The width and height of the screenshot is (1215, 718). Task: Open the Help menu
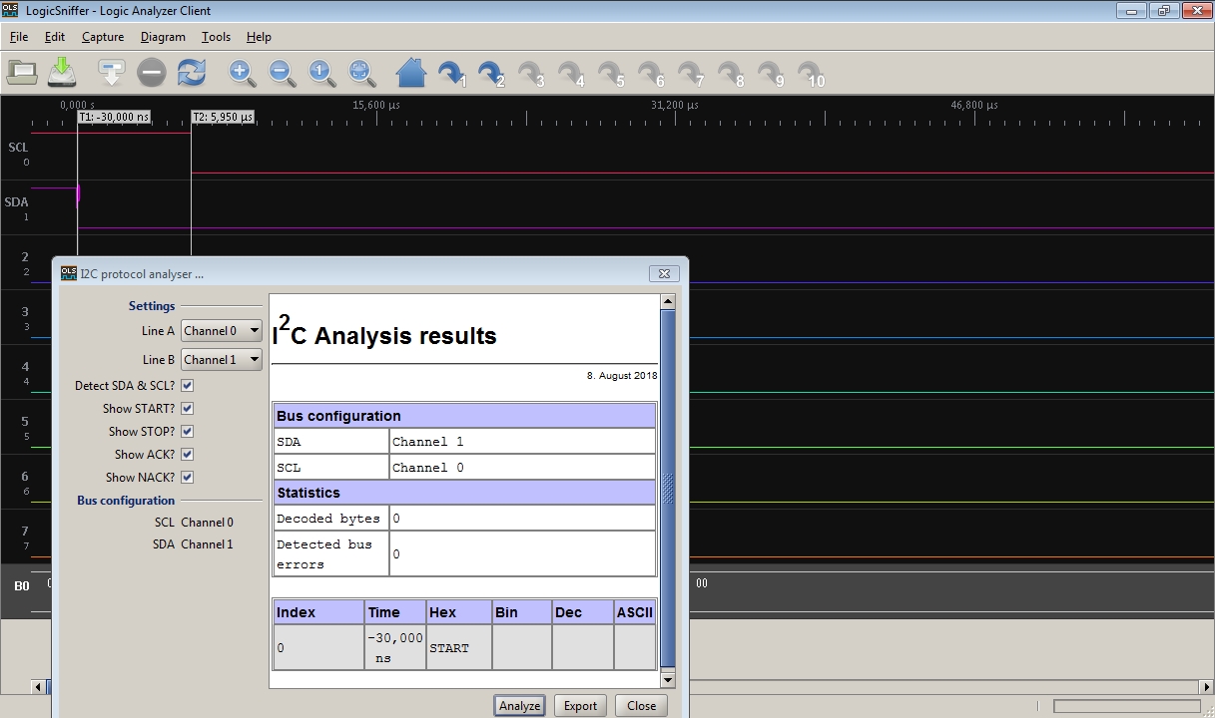click(x=259, y=37)
